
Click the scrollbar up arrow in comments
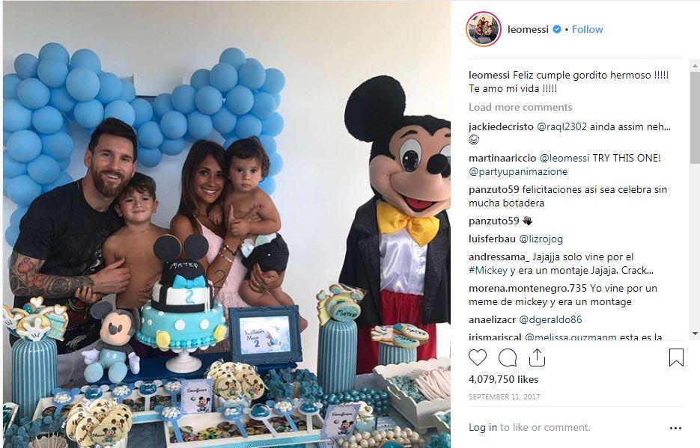(x=695, y=66)
